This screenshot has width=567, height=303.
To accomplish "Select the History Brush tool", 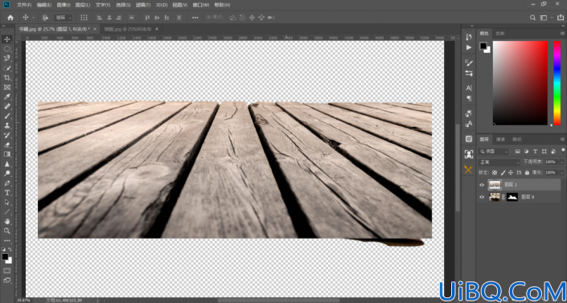I will click(7, 135).
